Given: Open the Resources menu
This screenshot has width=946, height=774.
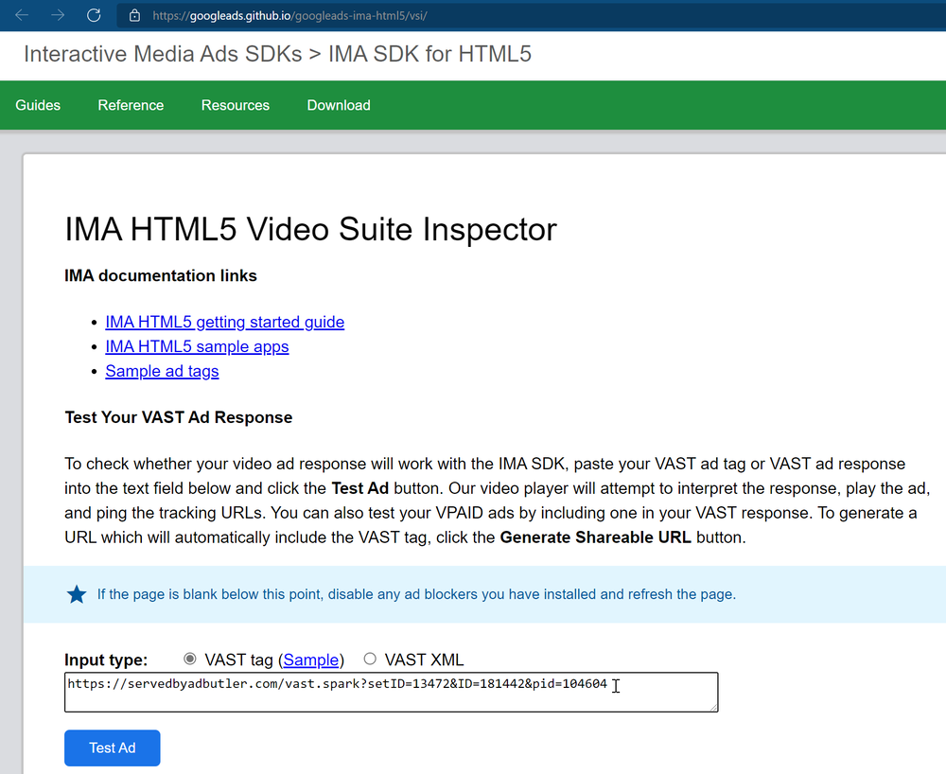Looking at the screenshot, I should [x=236, y=105].
